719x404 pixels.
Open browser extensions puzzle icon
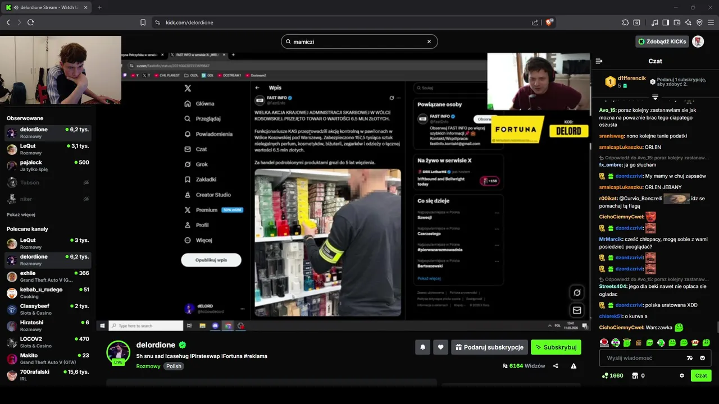click(x=625, y=22)
